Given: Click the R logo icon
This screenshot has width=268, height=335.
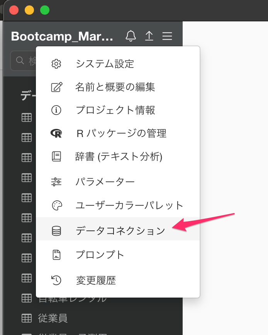Looking at the screenshot, I should (x=56, y=133).
